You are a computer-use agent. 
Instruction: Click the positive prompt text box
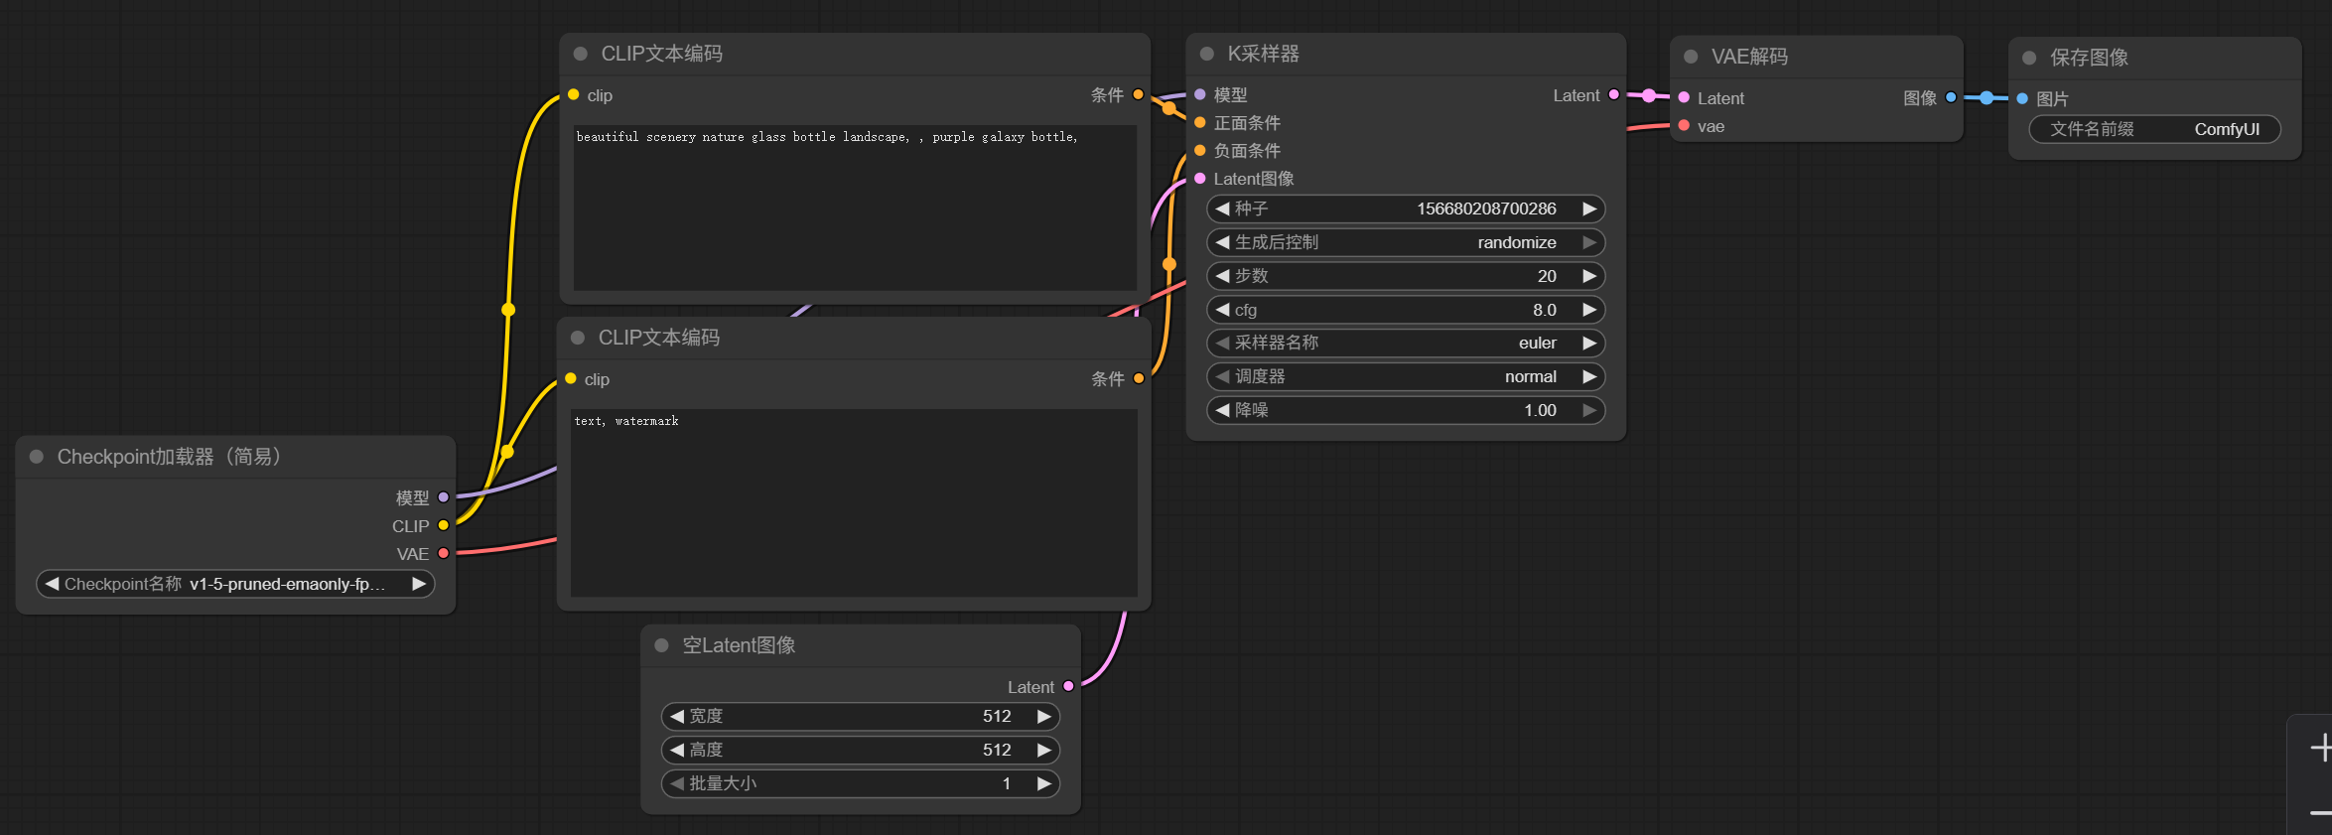855,208
